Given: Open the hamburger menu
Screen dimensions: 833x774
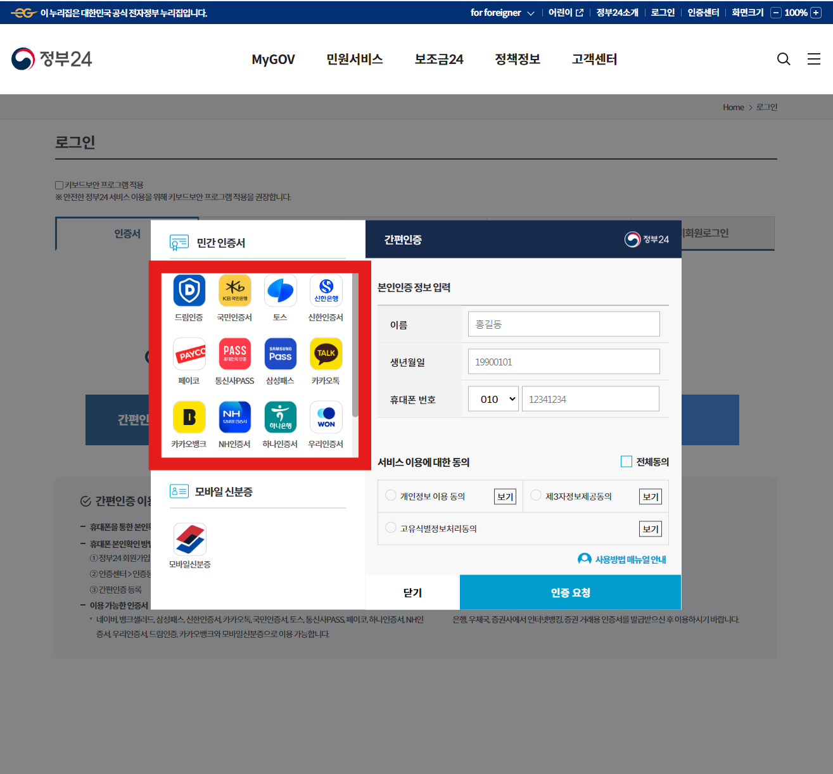Looking at the screenshot, I should pyautogui.click(x=814, y=59).
